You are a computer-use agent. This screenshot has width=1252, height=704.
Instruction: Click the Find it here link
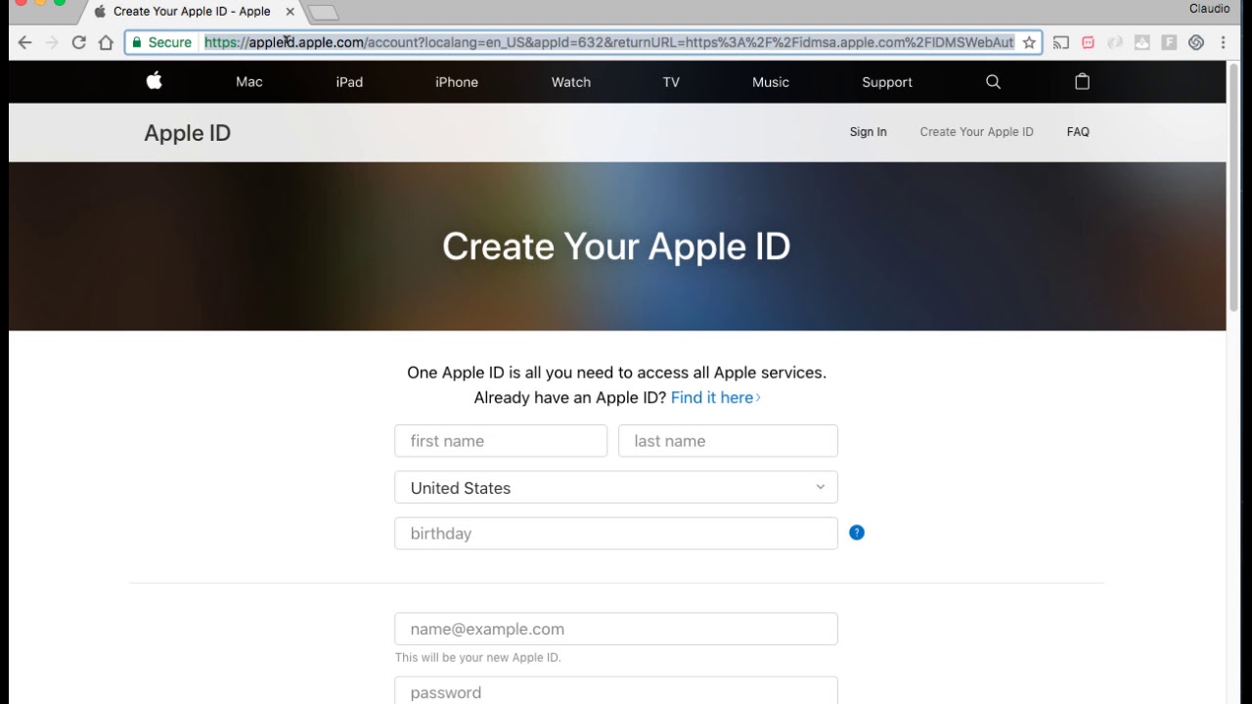tap(715, 397)
